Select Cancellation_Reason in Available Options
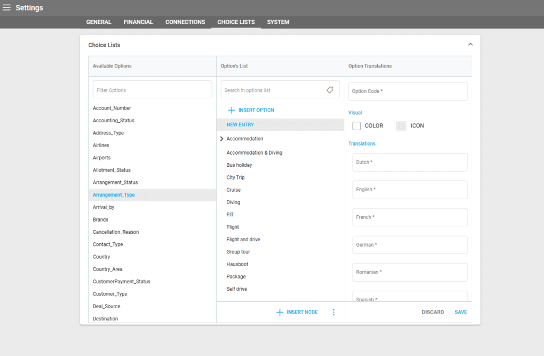Image resolution: width=544 pixels, height=356 pixels. pyautogui.click(x=115, y=232)
